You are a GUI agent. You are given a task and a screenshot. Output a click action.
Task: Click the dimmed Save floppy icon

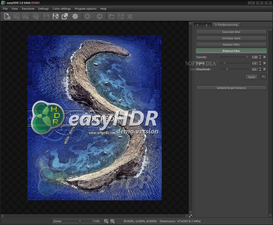click(x=46, y=16)
